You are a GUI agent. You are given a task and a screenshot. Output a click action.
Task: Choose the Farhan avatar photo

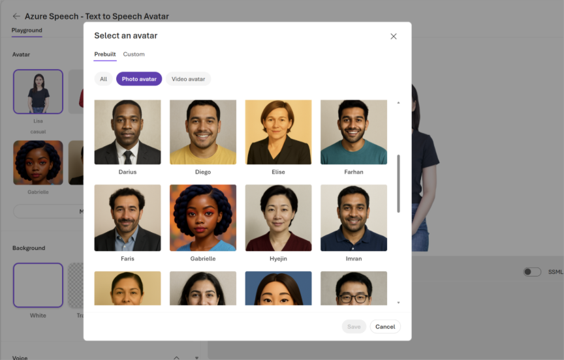(x=354, y=132)
